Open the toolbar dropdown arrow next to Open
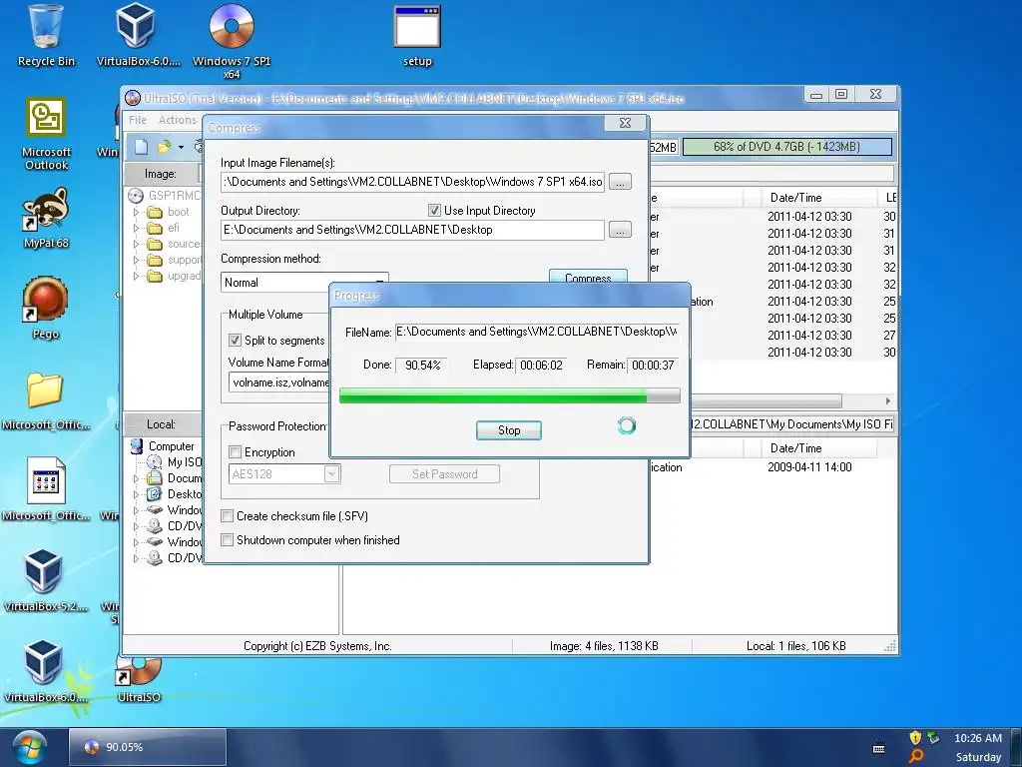This screenshot has width=1022, height=767. click(x=182, y=148)
